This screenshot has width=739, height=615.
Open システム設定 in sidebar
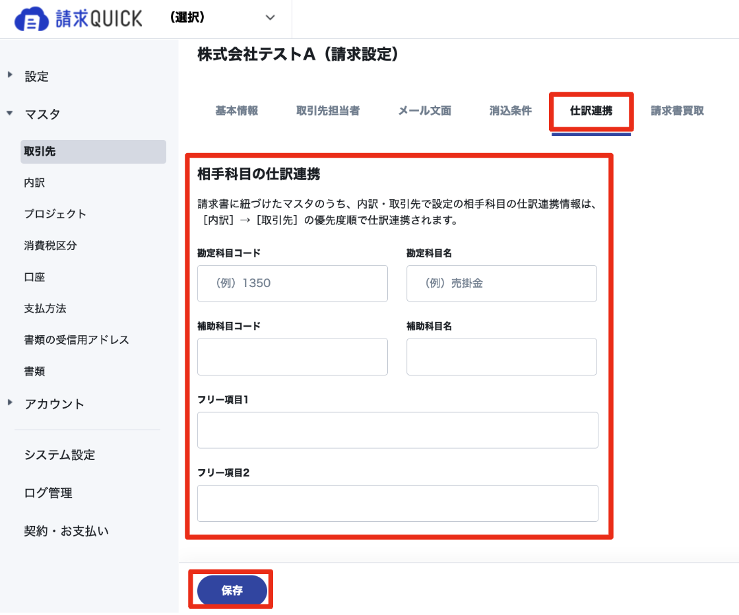click(x=59, y=455)
